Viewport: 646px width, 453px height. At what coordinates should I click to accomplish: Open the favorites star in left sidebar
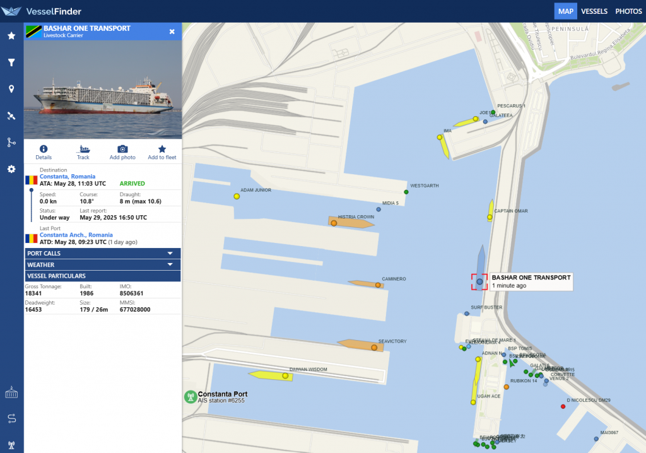(11, 36)
